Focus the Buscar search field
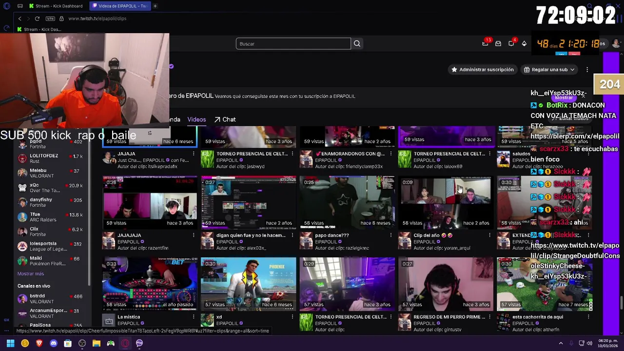 click(x=293, y=44)
